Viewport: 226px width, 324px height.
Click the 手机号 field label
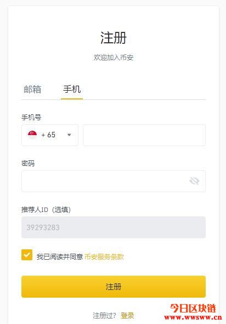(x=31, y=118)
